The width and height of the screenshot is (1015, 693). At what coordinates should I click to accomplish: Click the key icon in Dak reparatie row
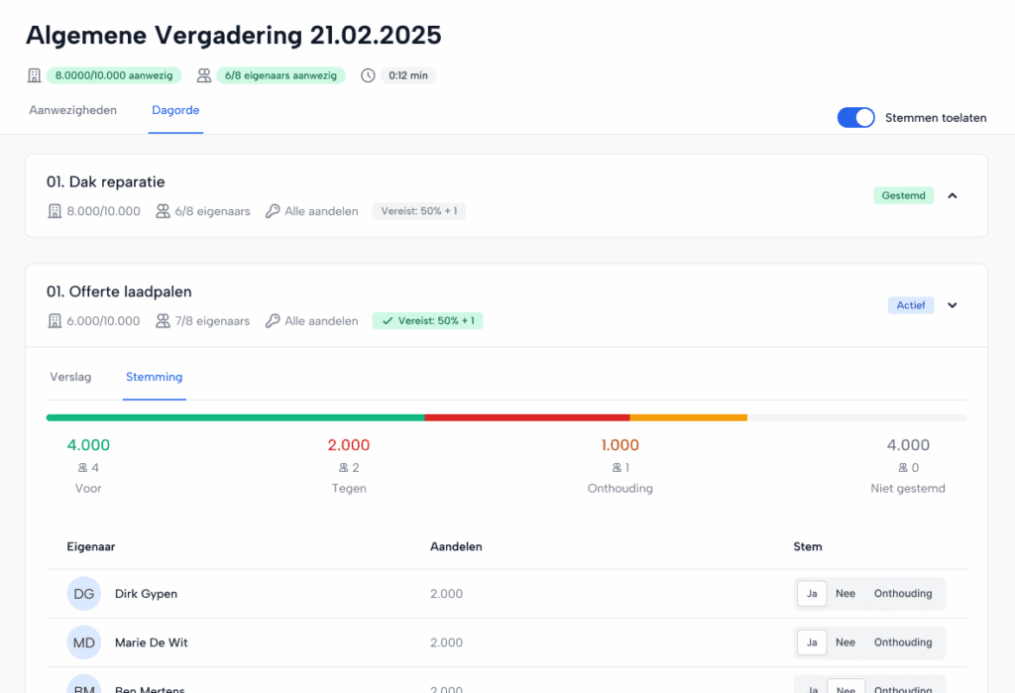pyautogui.click(x=273, y=211)
